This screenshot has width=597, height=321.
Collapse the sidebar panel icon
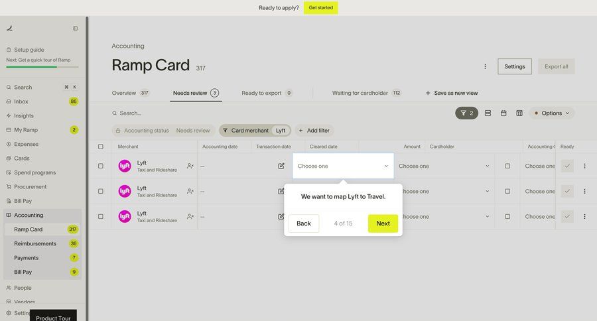click(76, 28)
